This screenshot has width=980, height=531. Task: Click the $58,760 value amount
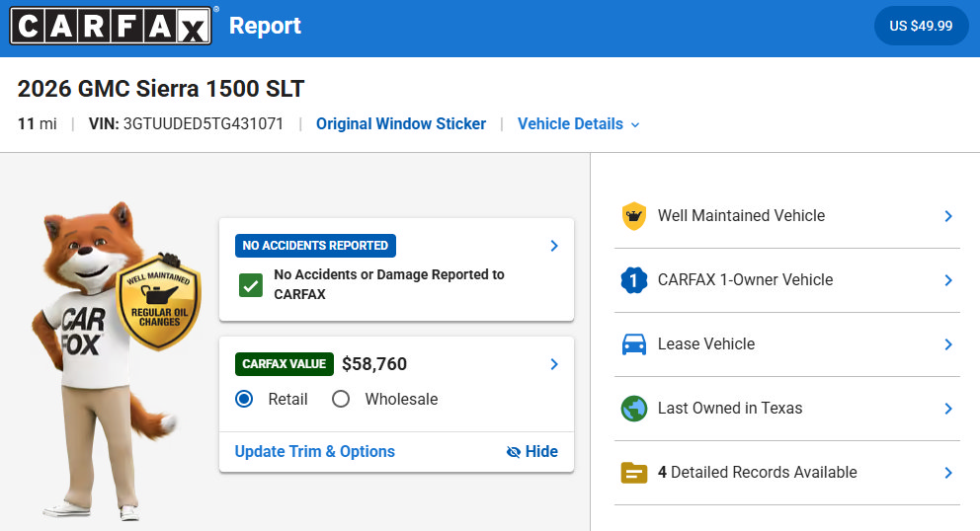click(374, 364)
